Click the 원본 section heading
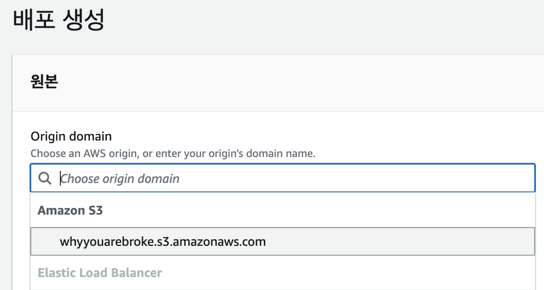544x290 pixels. (x=44, y=82)
